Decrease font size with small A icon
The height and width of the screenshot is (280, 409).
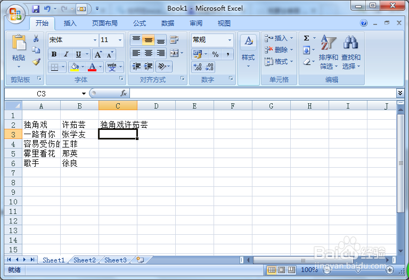110,54
